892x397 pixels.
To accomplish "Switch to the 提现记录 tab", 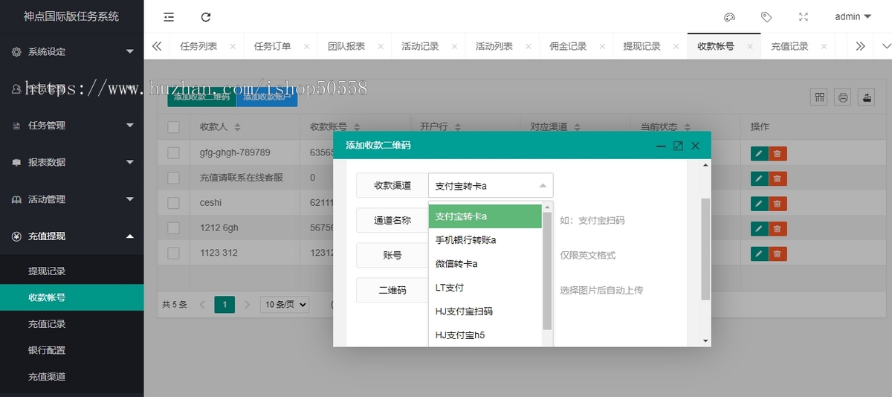I will pyautogui.click(x=641, y=46).
